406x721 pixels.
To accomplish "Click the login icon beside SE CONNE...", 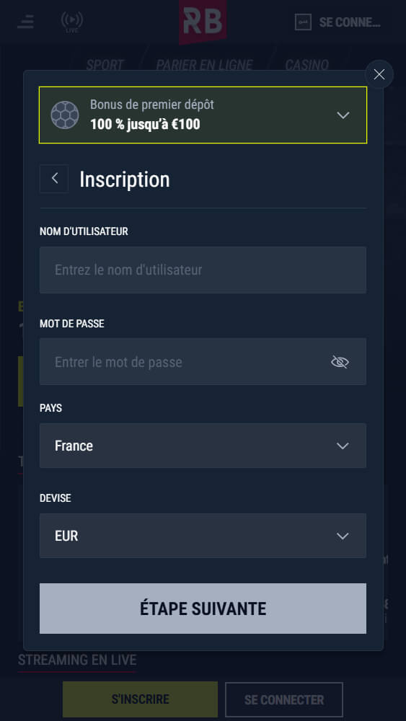I will pyautogui.click(x=303, y=22).
